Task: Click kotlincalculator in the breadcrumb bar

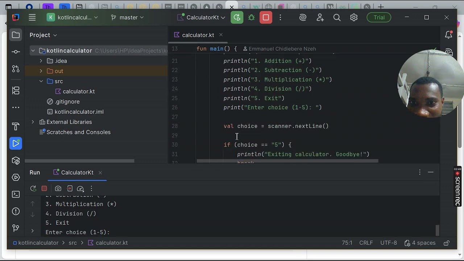Action: (x=35, y=243)
